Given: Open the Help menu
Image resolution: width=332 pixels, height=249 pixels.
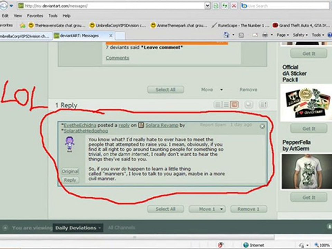Looking at the screenshot, I should click(x=66, y=16).
